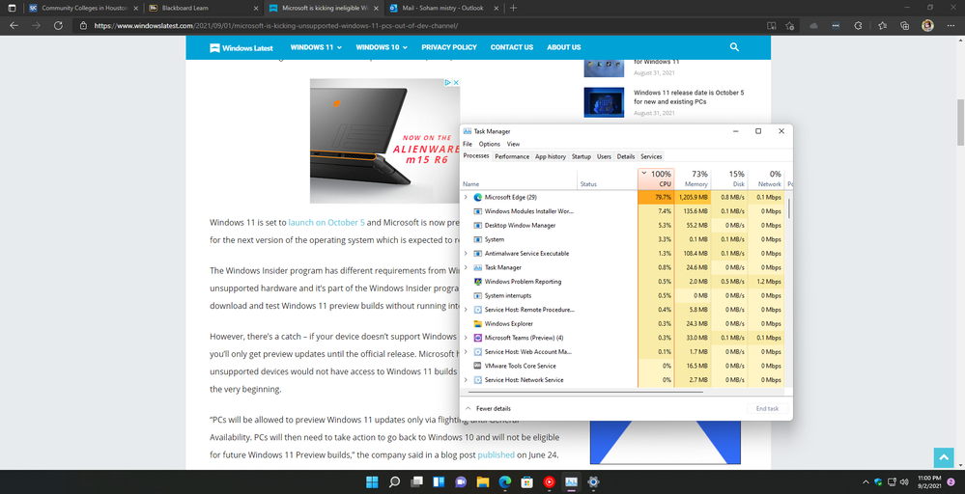Open the Extensions puzzle icon in Edge
Viewport: 965px width, 494px height.
click(x=859, y=26)
